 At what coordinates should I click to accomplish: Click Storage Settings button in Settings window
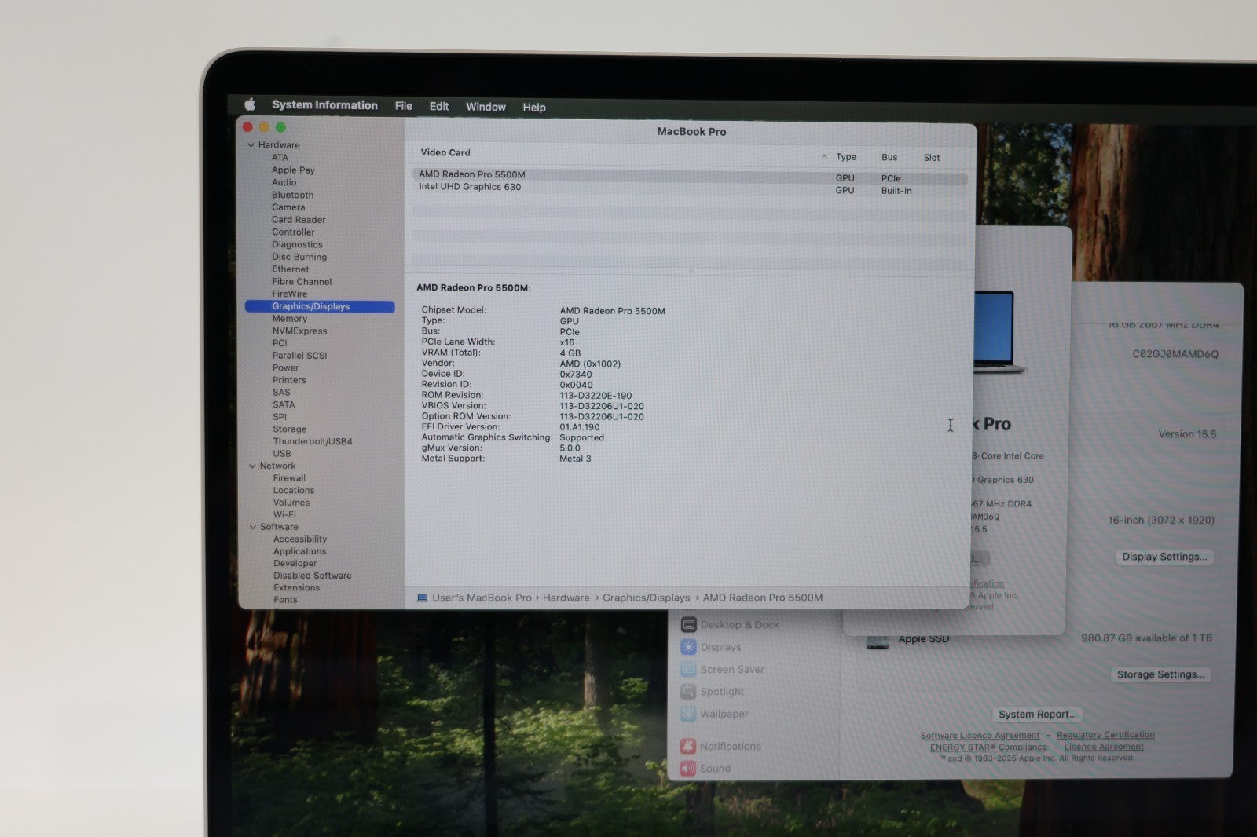[1161, 674]
